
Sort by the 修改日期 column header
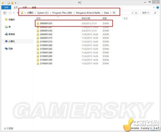[86, 18]
